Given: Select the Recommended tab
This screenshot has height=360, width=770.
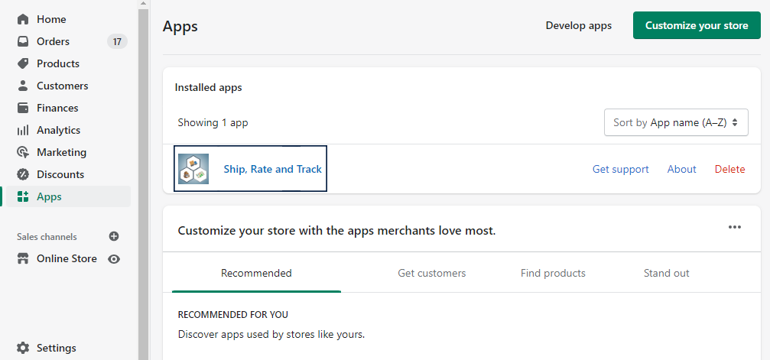Looking at the screenshot, I should (x=256, y=273).
